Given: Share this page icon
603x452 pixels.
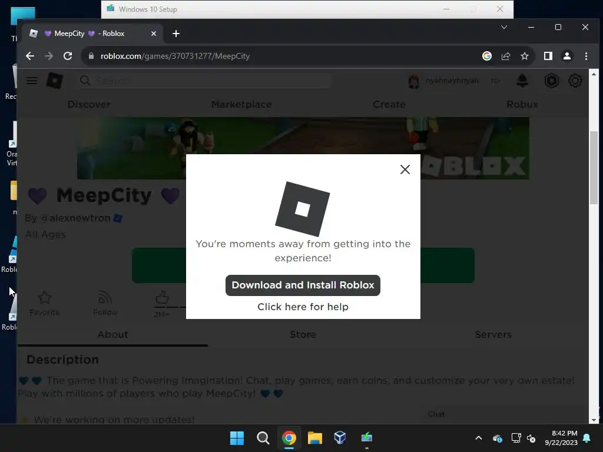Looking at the screenshot, I should 506,56.
